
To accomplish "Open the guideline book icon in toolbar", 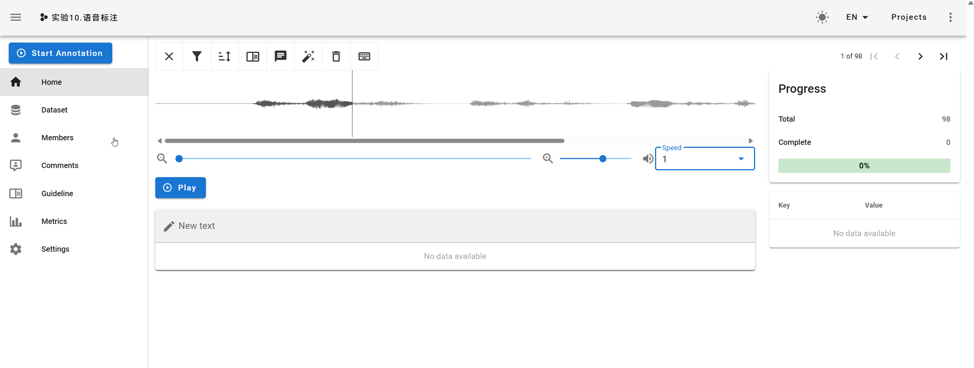I will tap(253, 57).
